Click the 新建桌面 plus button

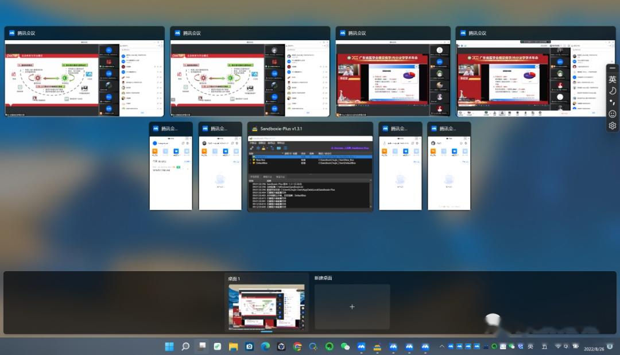352,307
